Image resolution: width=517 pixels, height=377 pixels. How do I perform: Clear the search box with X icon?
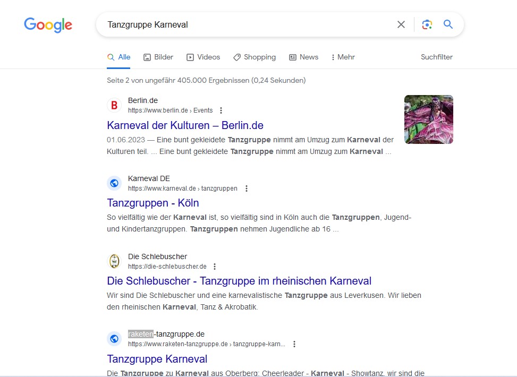(401, 24)
